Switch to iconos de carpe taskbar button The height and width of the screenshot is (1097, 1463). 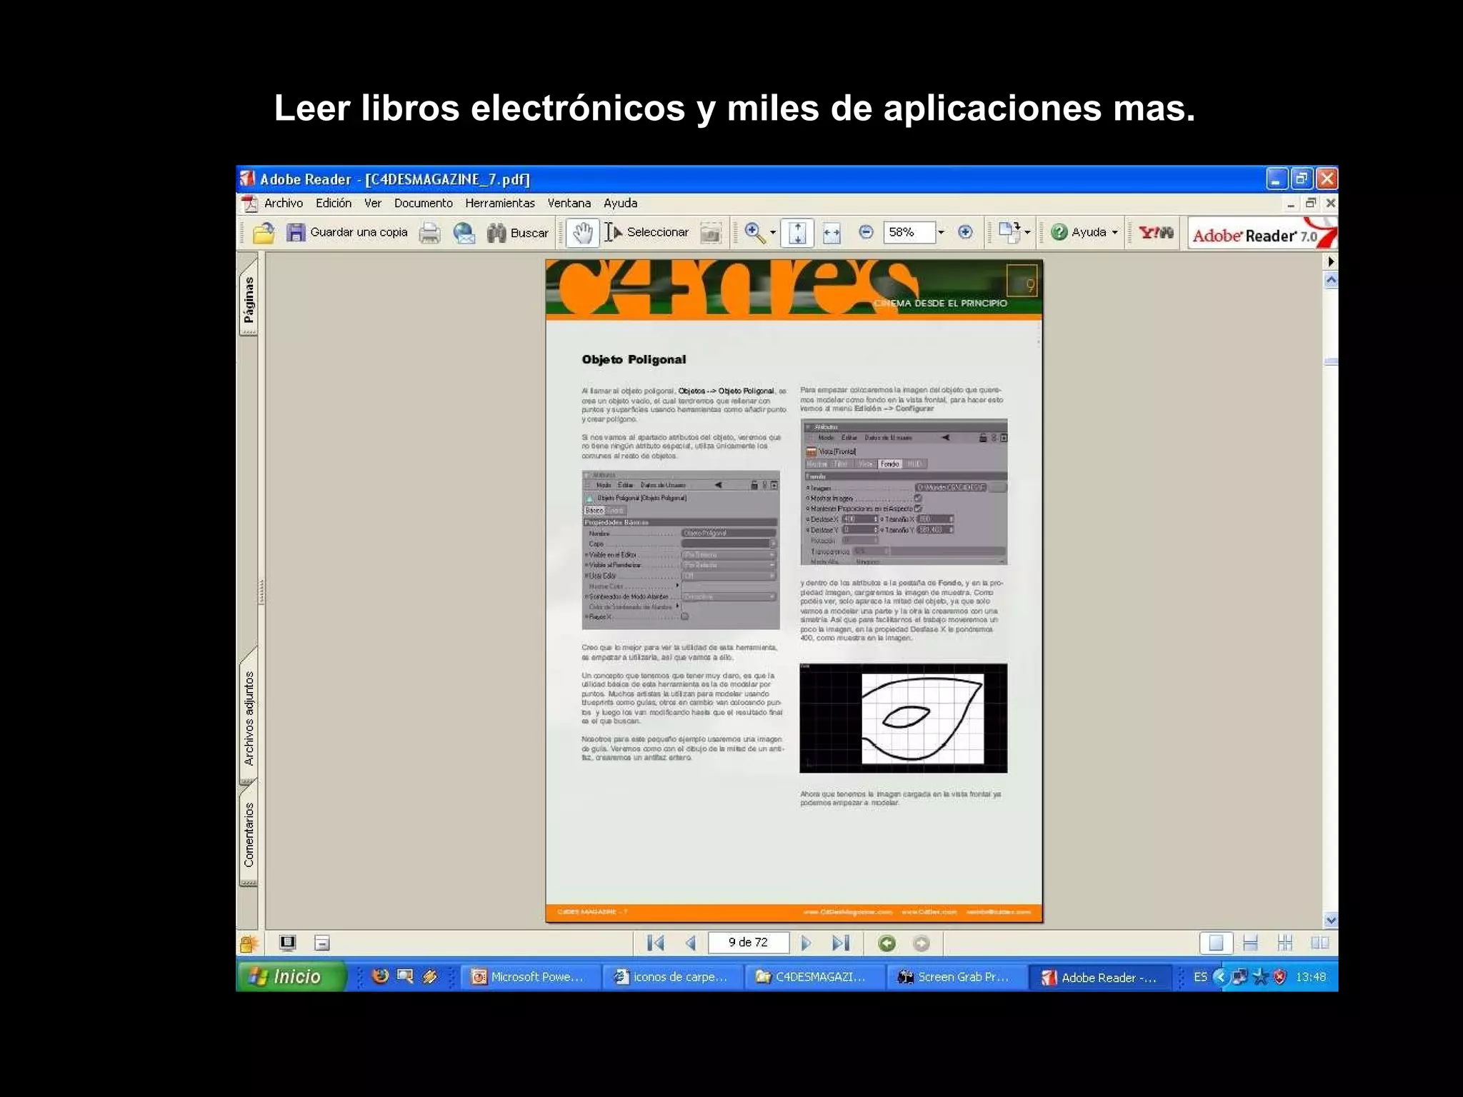tap(672, 977)
